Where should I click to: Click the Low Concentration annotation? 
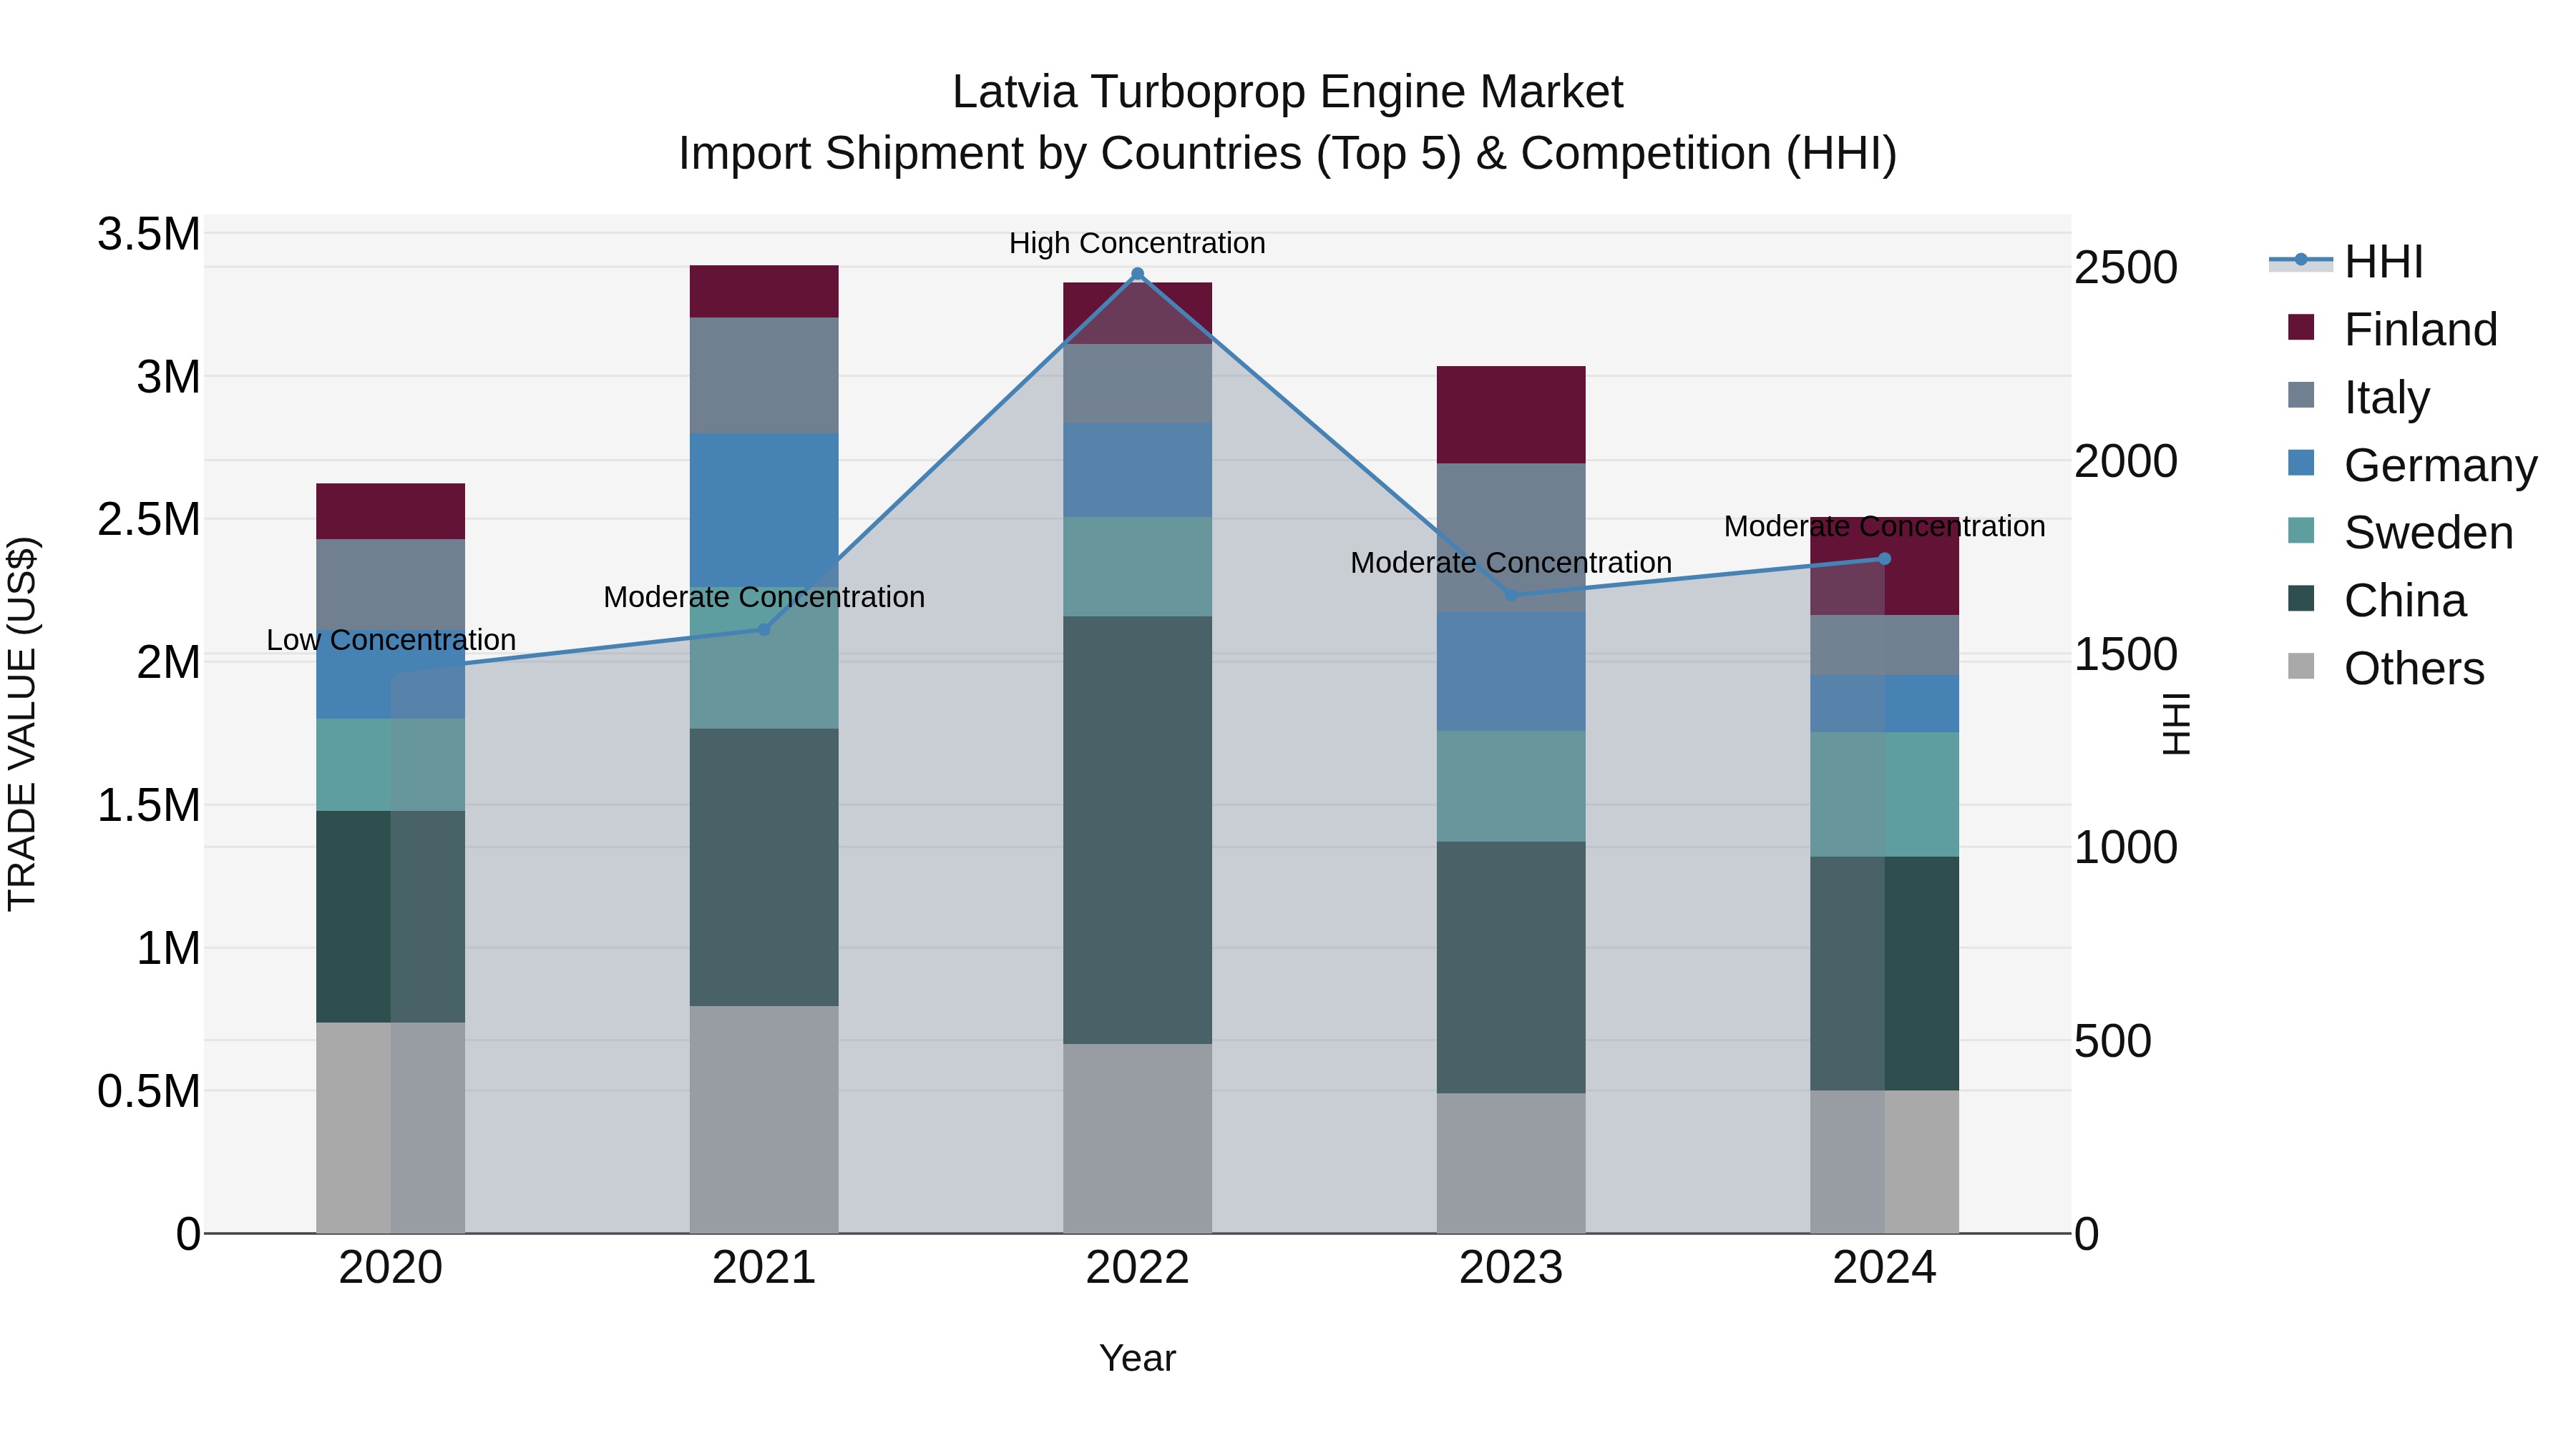391,639
